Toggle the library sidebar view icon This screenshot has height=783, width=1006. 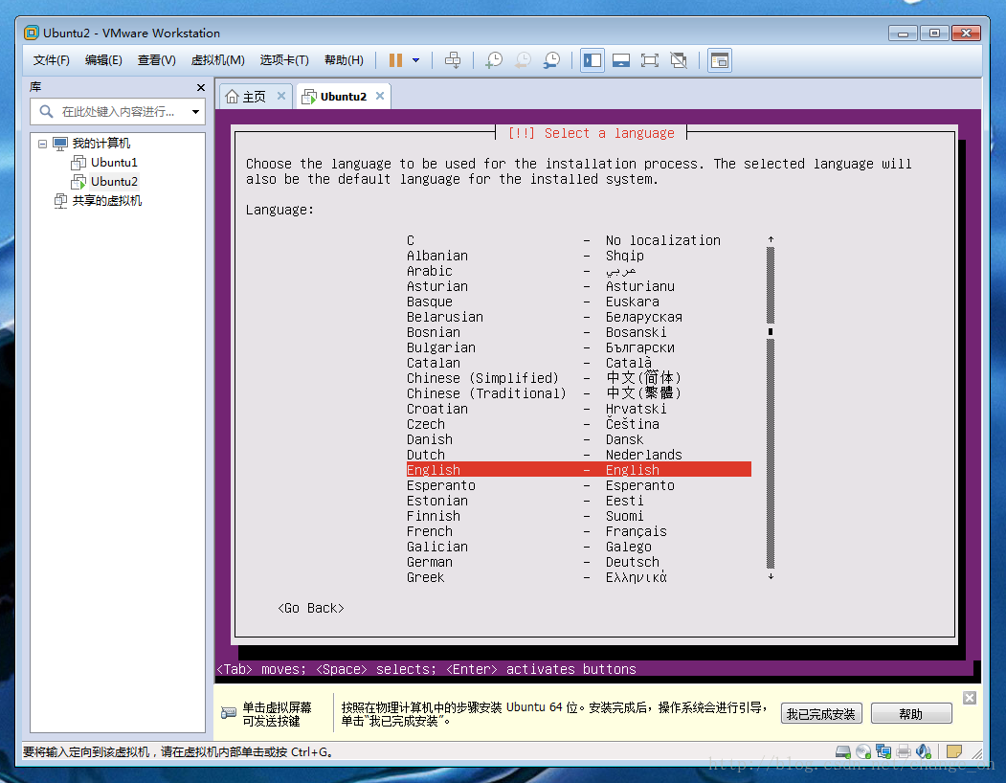click(x=592, y=60)
